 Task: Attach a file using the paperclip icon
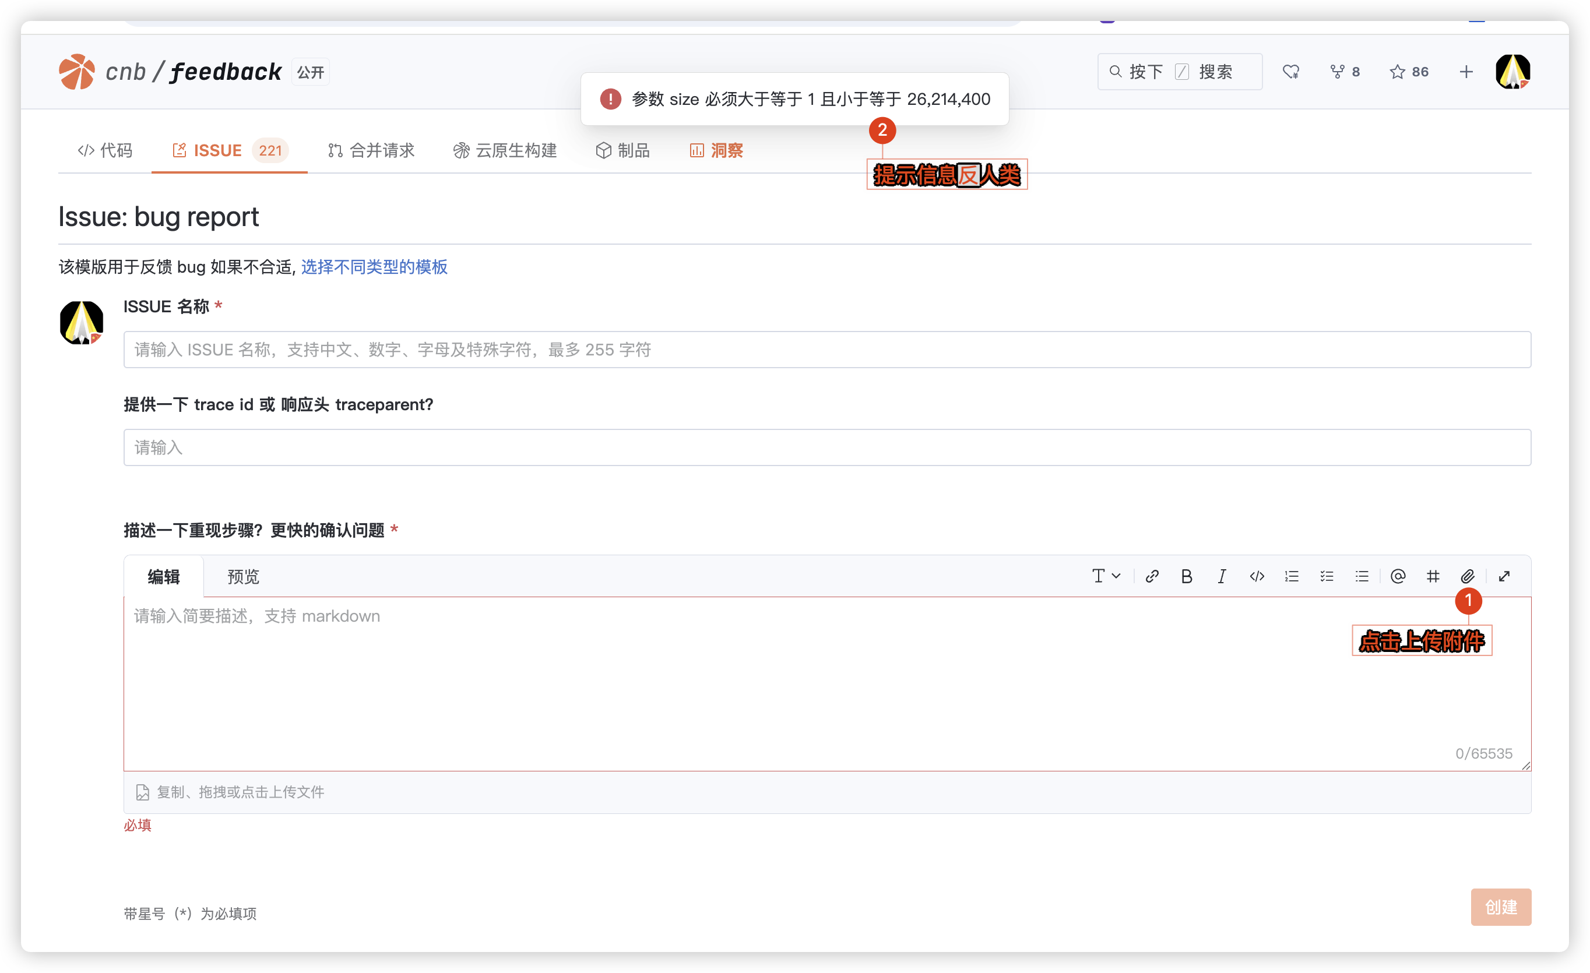(1468, 576)
